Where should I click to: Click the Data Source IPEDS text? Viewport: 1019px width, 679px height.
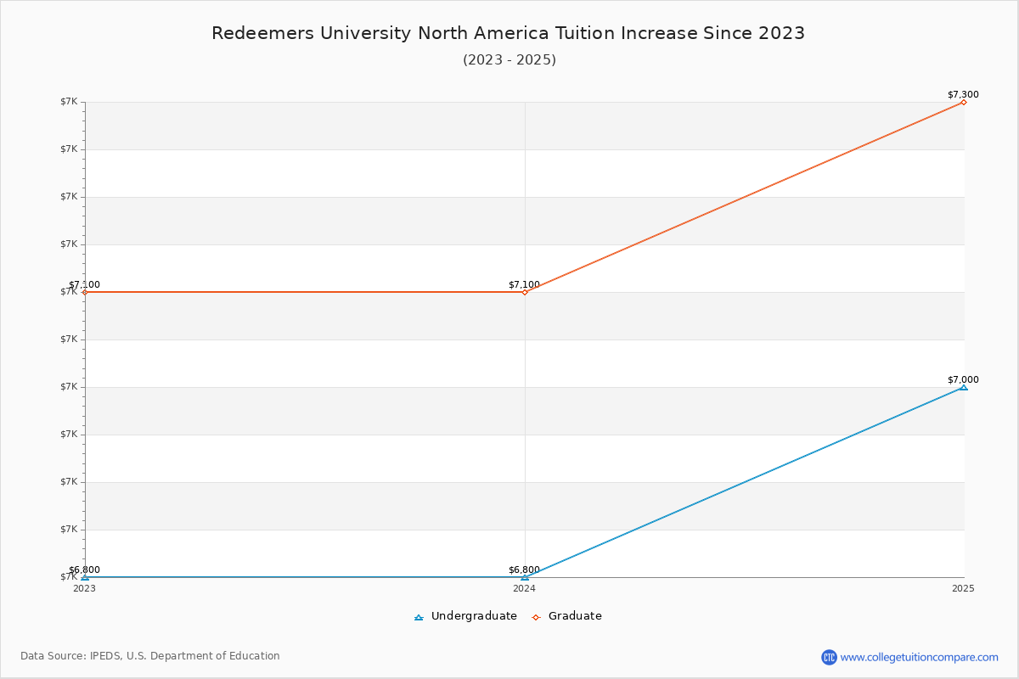click(x=150, y=656)
